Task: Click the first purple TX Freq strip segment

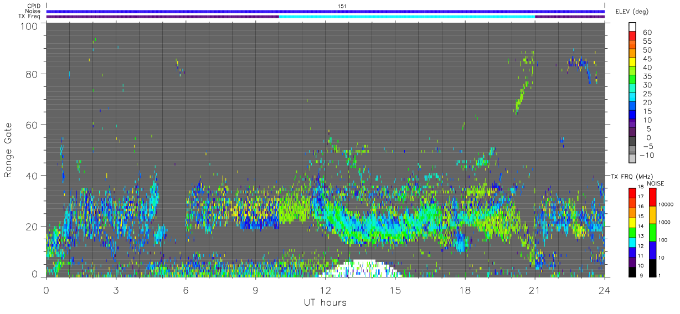Action: click(163, 17)
